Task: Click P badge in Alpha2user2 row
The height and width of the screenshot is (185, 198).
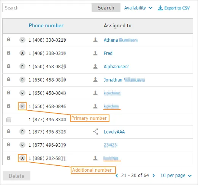Action: pyautogui.click(x=22, y=66)
